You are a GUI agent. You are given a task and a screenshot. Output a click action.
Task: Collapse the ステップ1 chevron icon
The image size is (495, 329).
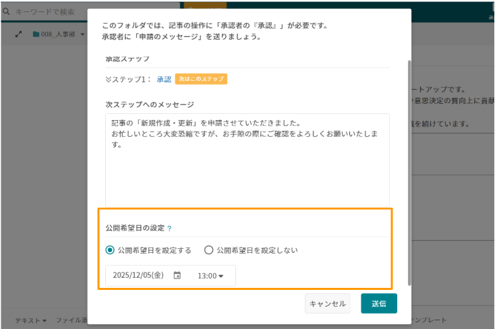(109, 79)
